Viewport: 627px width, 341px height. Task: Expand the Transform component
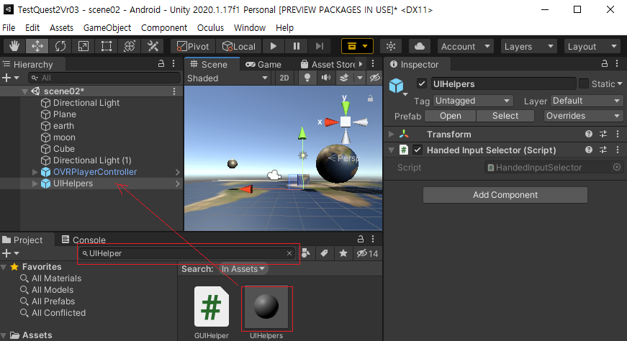pos(391,135)
